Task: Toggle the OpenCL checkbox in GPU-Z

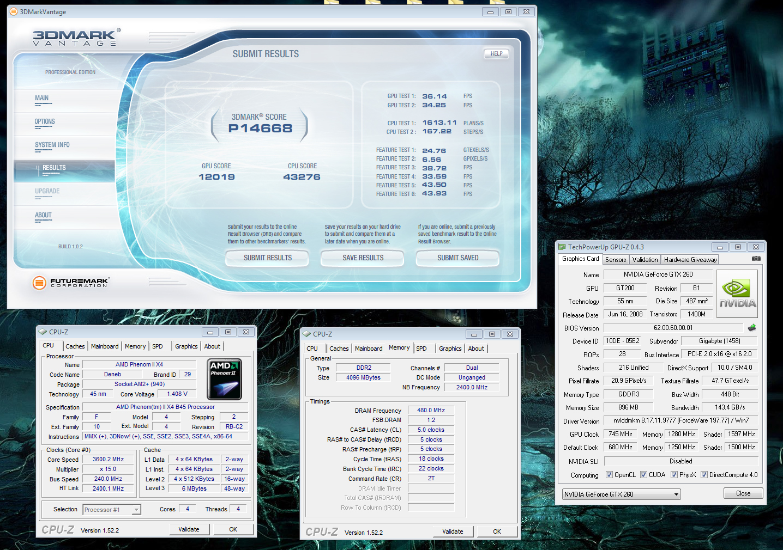Action: (609, 475)
